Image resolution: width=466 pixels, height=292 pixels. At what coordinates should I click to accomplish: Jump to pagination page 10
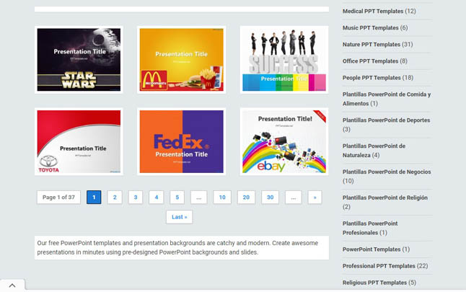222,198
